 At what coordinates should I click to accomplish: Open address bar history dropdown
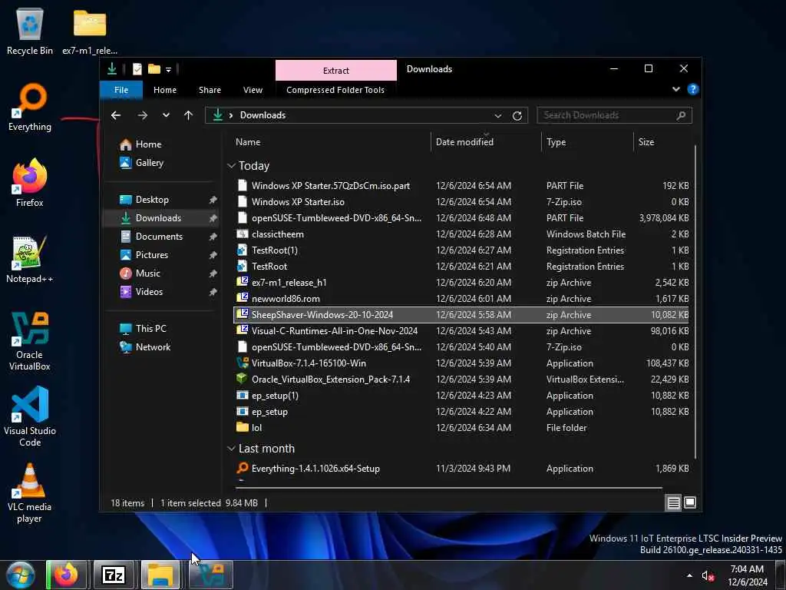click(497, 116)
